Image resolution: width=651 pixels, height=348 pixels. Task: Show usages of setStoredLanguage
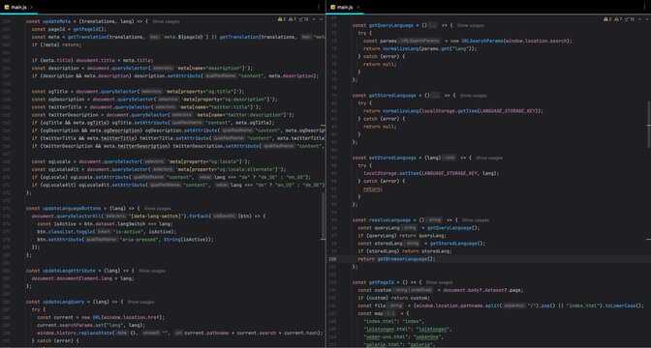(x=489, y=158)
